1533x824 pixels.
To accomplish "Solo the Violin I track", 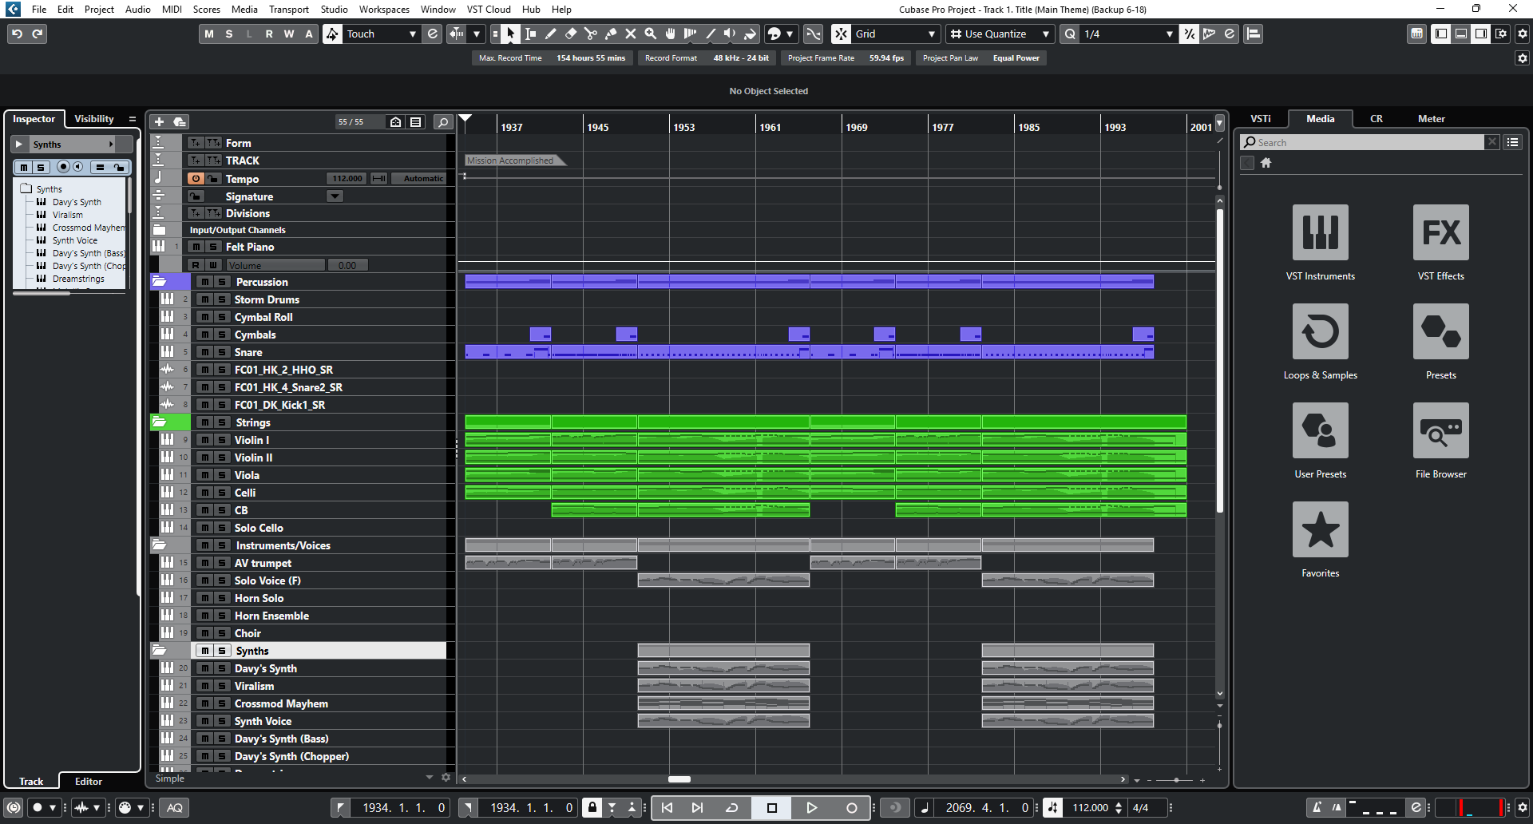I will pyautogui.click(x=222, y=440).
